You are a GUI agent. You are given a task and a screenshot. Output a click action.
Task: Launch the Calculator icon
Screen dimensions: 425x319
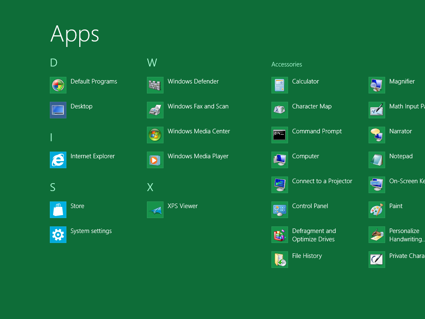click(279, 85)
